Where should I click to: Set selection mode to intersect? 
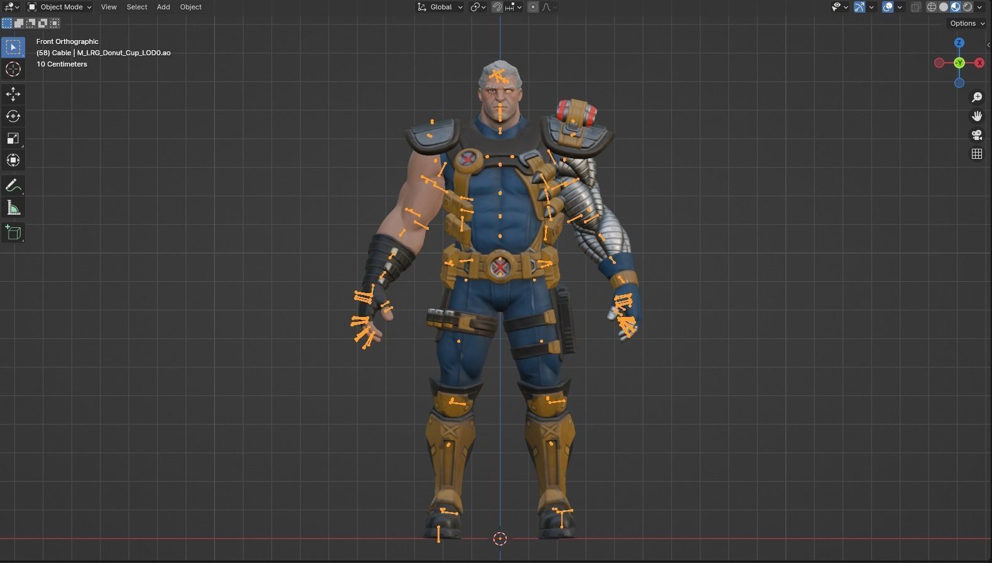point(55,23)
